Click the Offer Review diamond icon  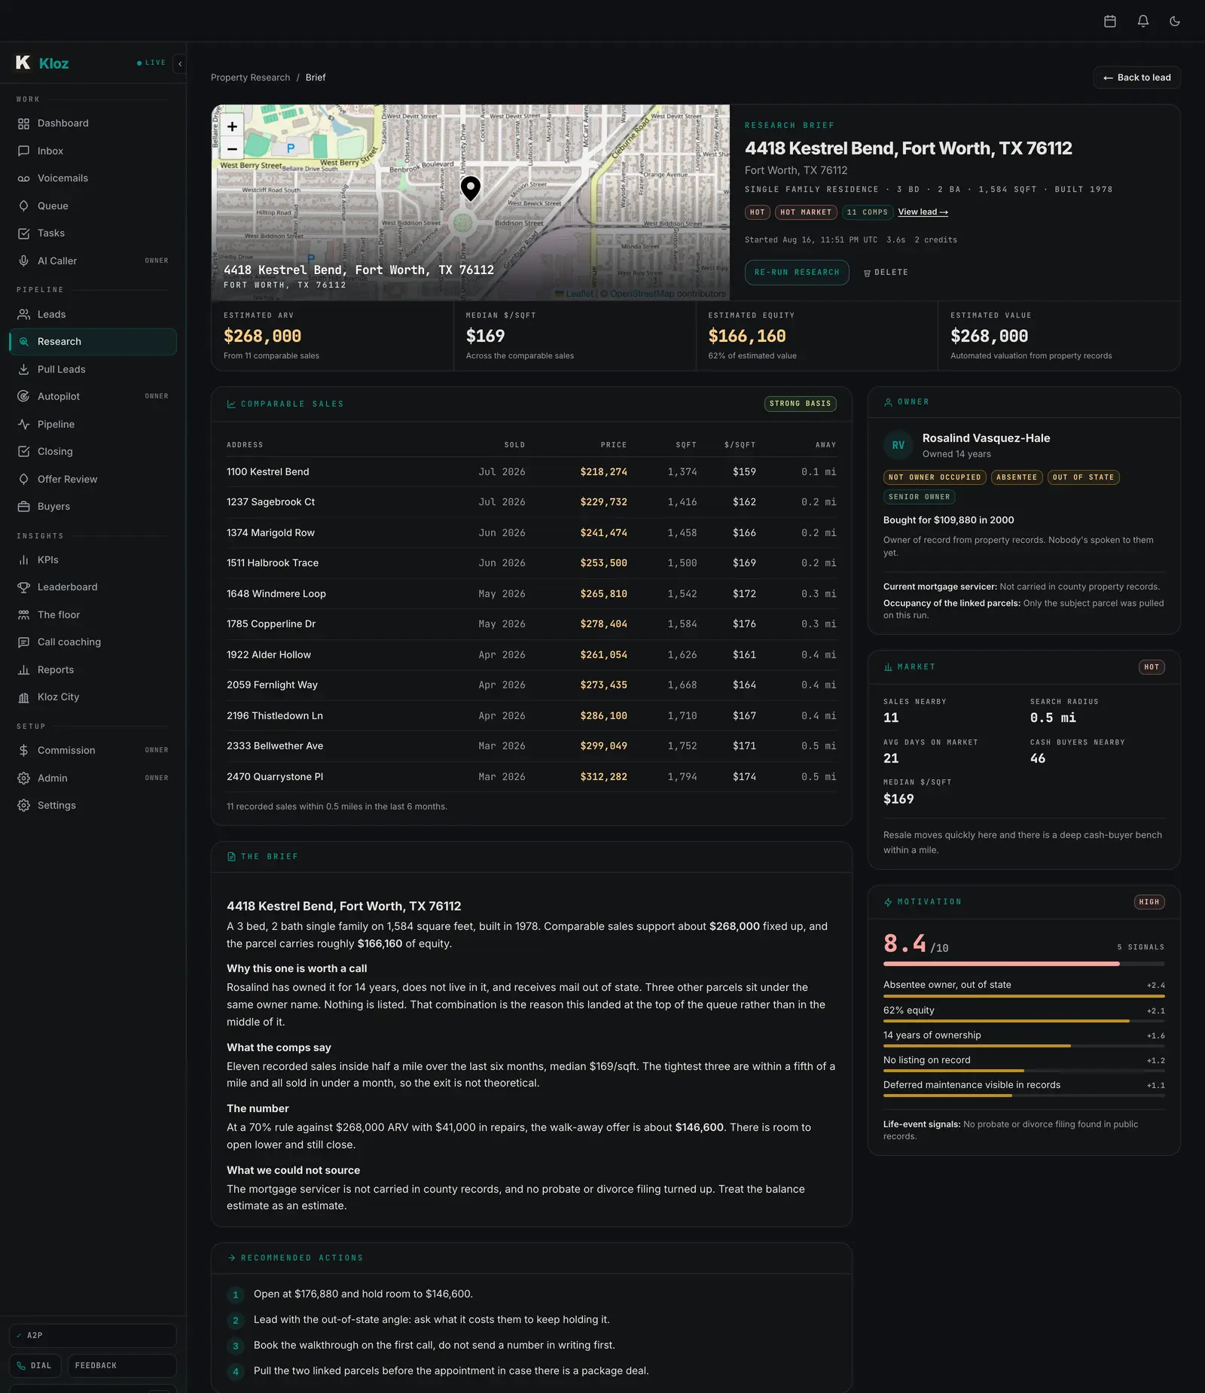coord(23,479)
